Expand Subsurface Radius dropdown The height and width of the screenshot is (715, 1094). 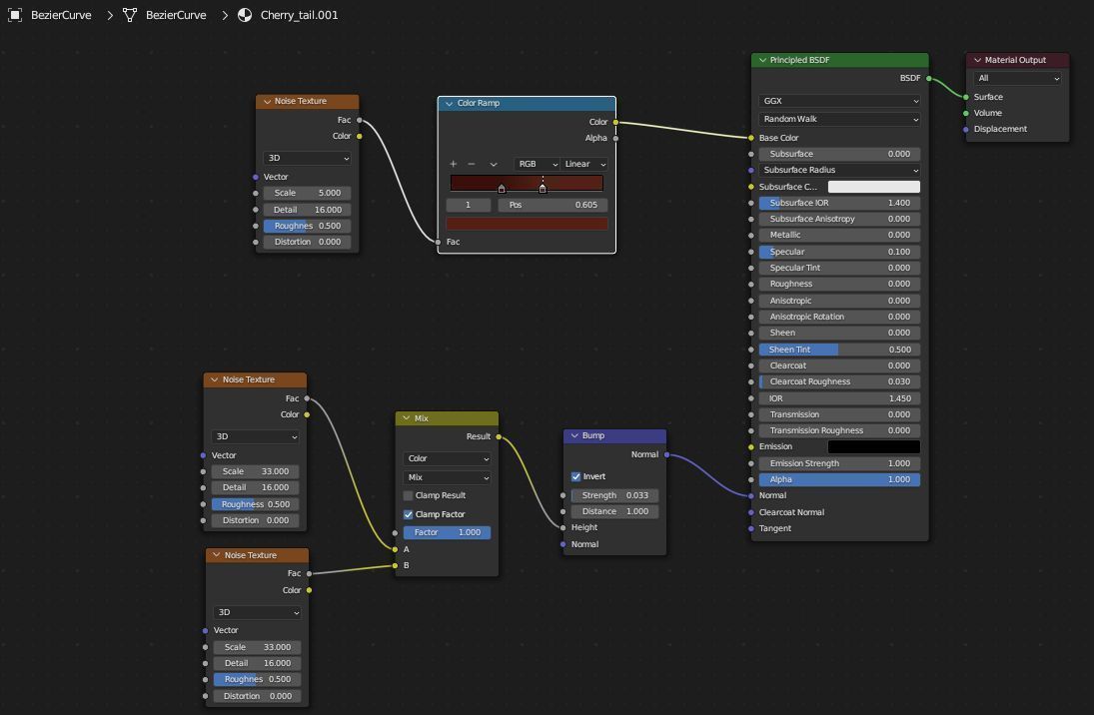(x=839, y=170)
